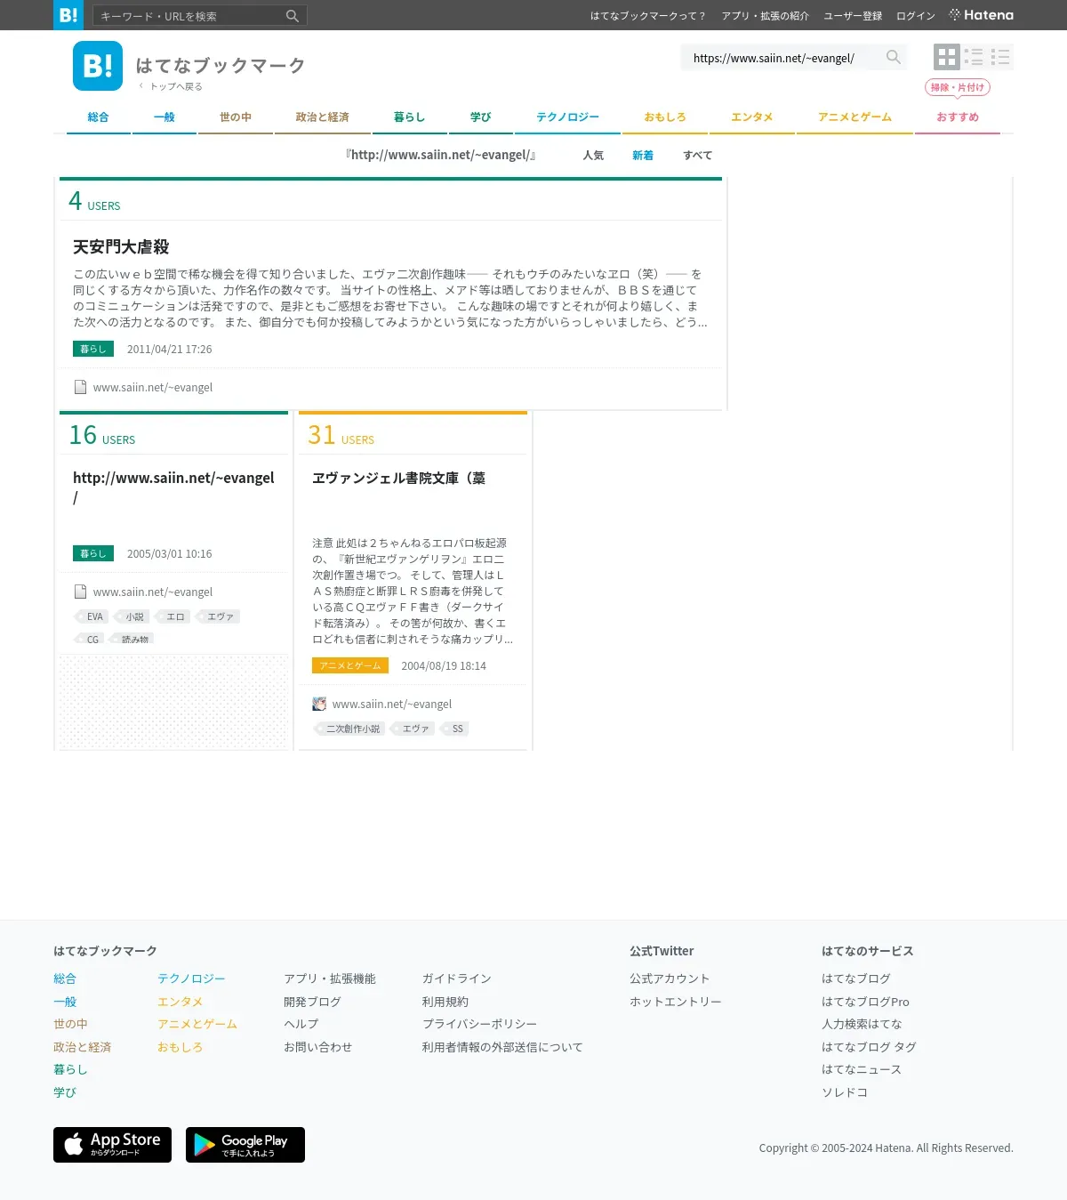The image size is (1067, 1200).
Task: Click the 掃除・片付け suggestion bubble
Action: tap(958, 87)
